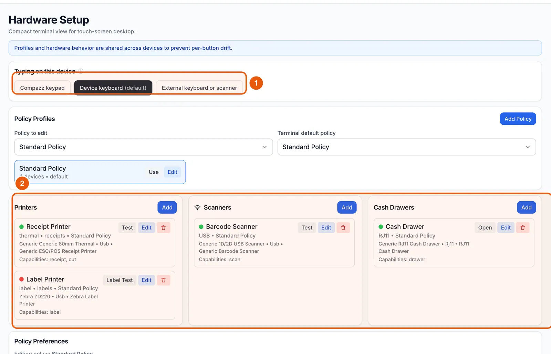Click 'Capabilities: receipt, cut' text

[x=48, y=260]
